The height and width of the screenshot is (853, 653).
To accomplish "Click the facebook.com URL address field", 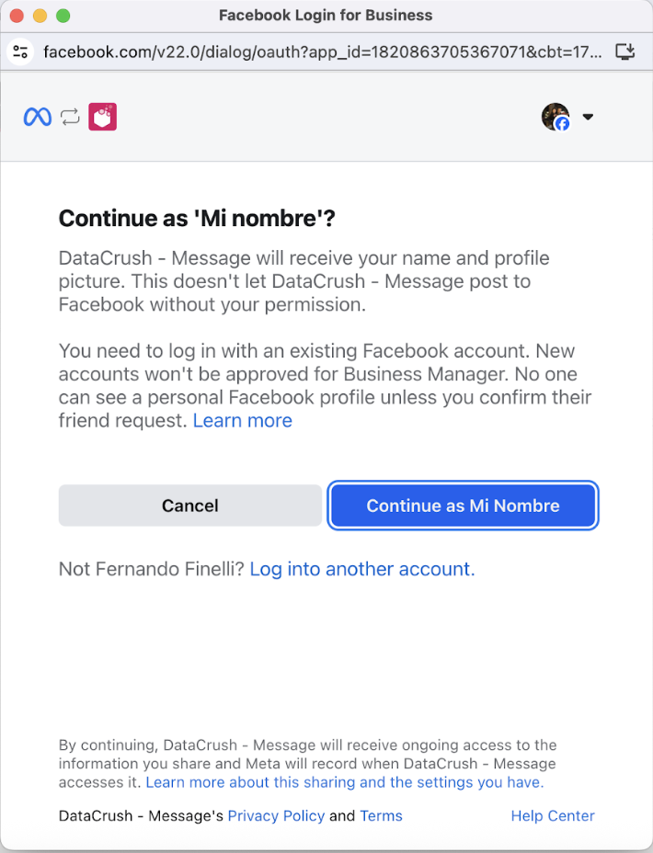I will 322,51.
